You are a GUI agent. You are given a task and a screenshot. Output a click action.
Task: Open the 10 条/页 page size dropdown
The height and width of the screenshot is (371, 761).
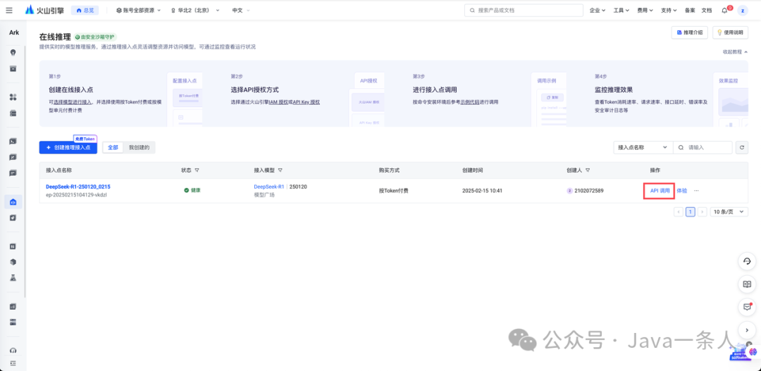[x=729, y=212]
